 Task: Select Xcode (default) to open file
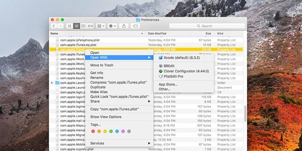pos(180,58)
